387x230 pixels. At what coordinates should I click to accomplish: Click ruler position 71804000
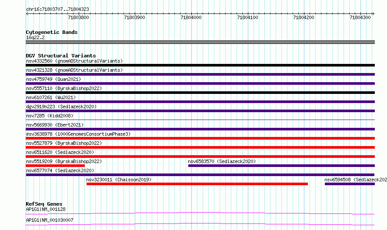click(191, 17)
